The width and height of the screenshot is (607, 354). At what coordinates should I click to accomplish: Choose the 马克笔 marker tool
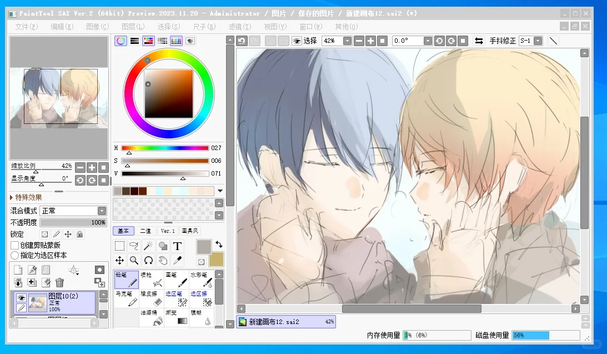point(127,298)
